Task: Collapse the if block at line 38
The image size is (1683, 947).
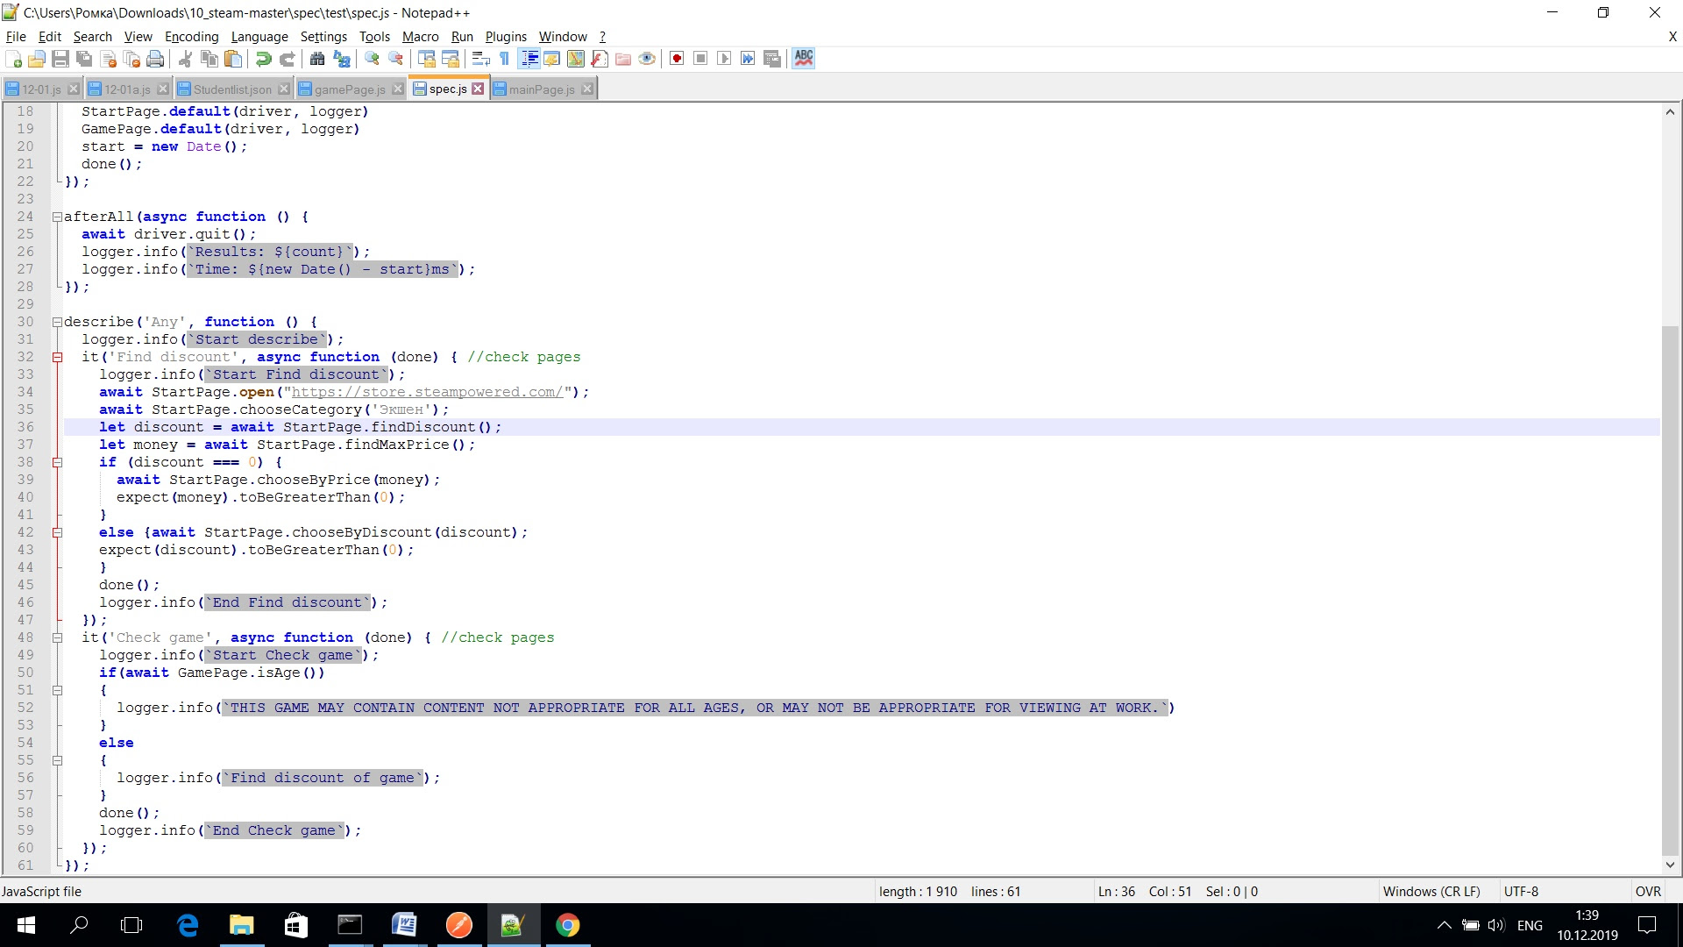Action: [57, 462]
